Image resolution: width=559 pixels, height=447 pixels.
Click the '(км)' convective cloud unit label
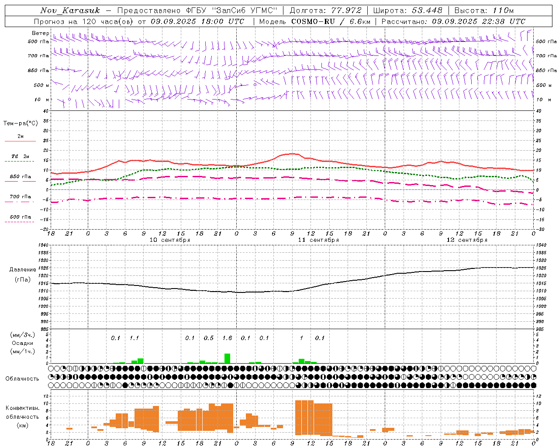pyautogui.click(x=23, y=425)
